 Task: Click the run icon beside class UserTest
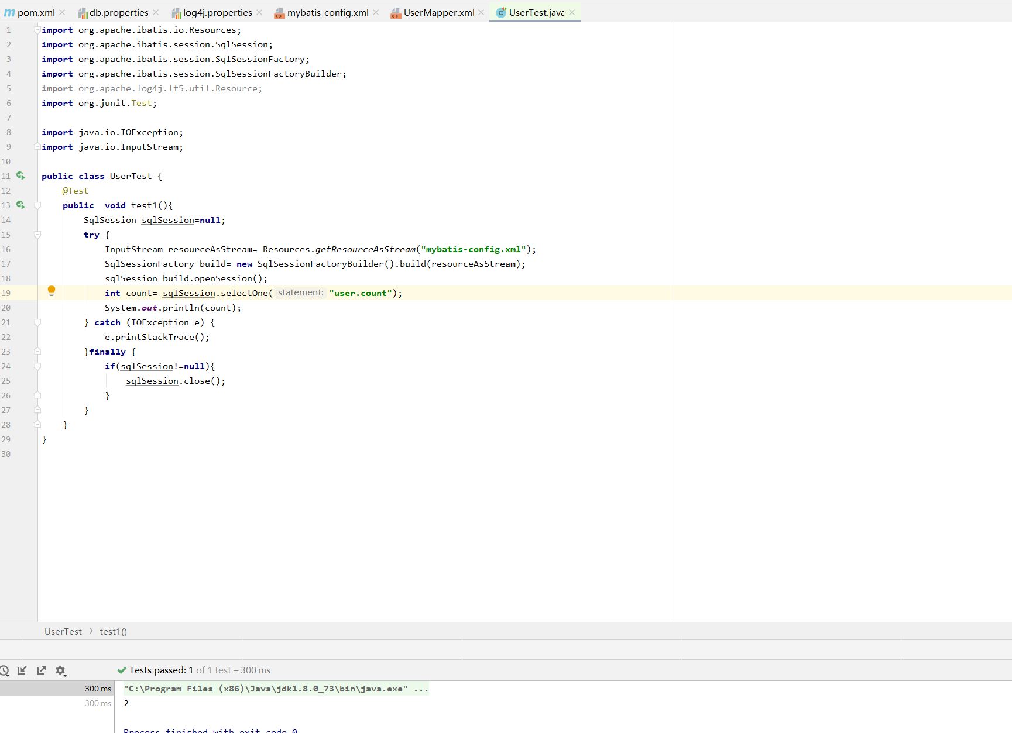(20, 175)
